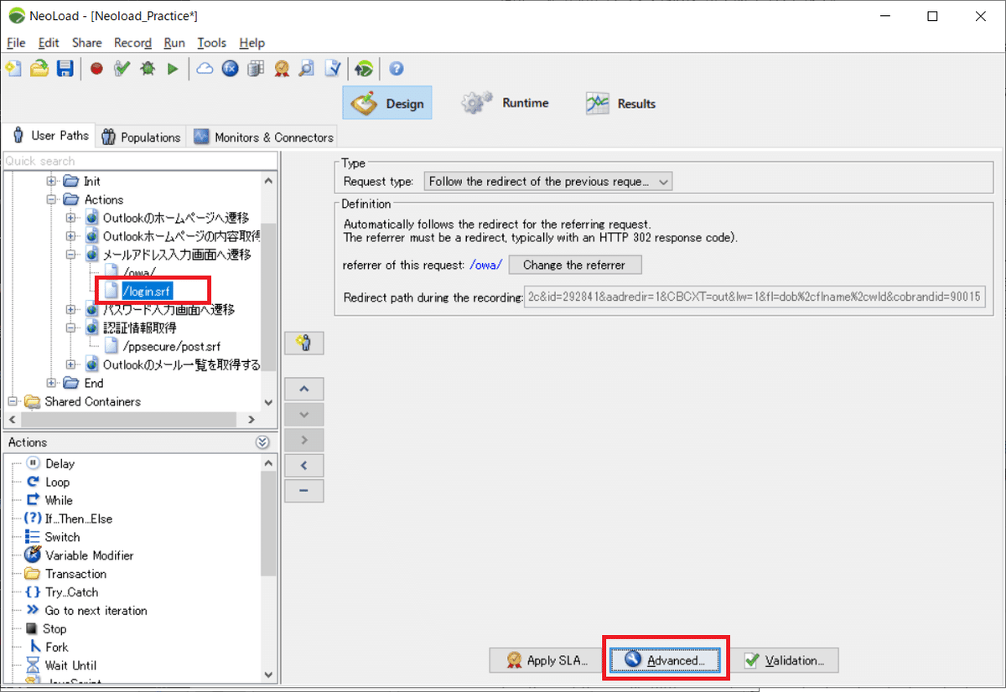Click the left arrow outdent button
Screen dimensions: 1006x692
[x=304, y=465]
